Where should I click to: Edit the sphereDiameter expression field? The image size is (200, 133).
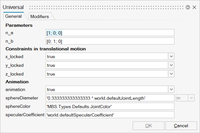pos(110,98)
